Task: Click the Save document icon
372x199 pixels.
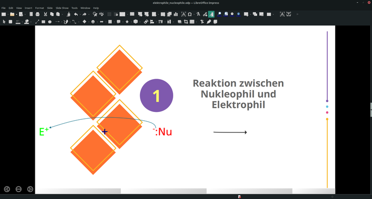Action: pyautogui.click(x=21, y=14)
